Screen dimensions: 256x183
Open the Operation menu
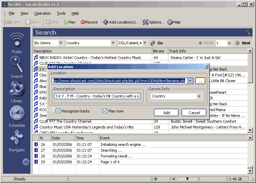[x=42, y=14]
